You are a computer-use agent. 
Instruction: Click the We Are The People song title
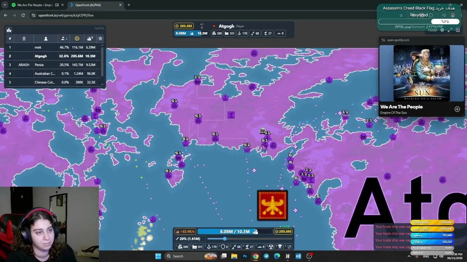click(401, 107)
